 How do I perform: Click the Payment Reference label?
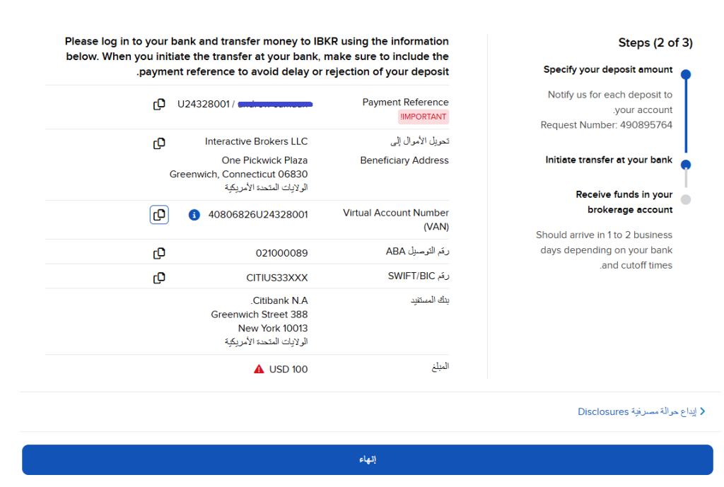[405, 102]
